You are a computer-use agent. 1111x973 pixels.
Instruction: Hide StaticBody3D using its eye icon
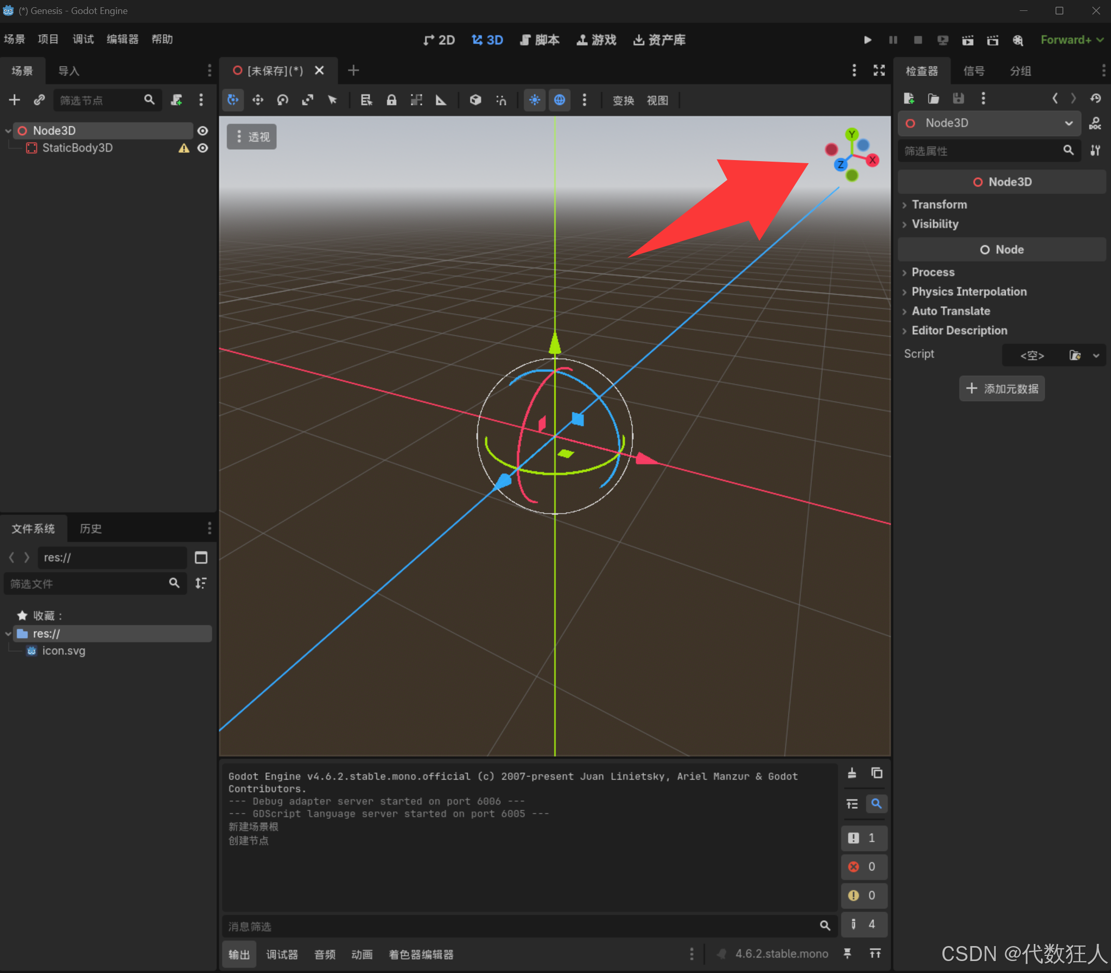pos(203,148)
